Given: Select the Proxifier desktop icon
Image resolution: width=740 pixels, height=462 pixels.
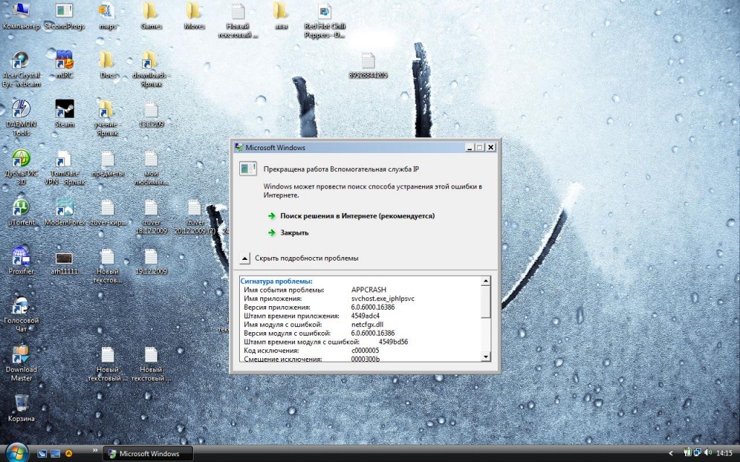Looking at the screenshot, I should click(x=21, y=260).
